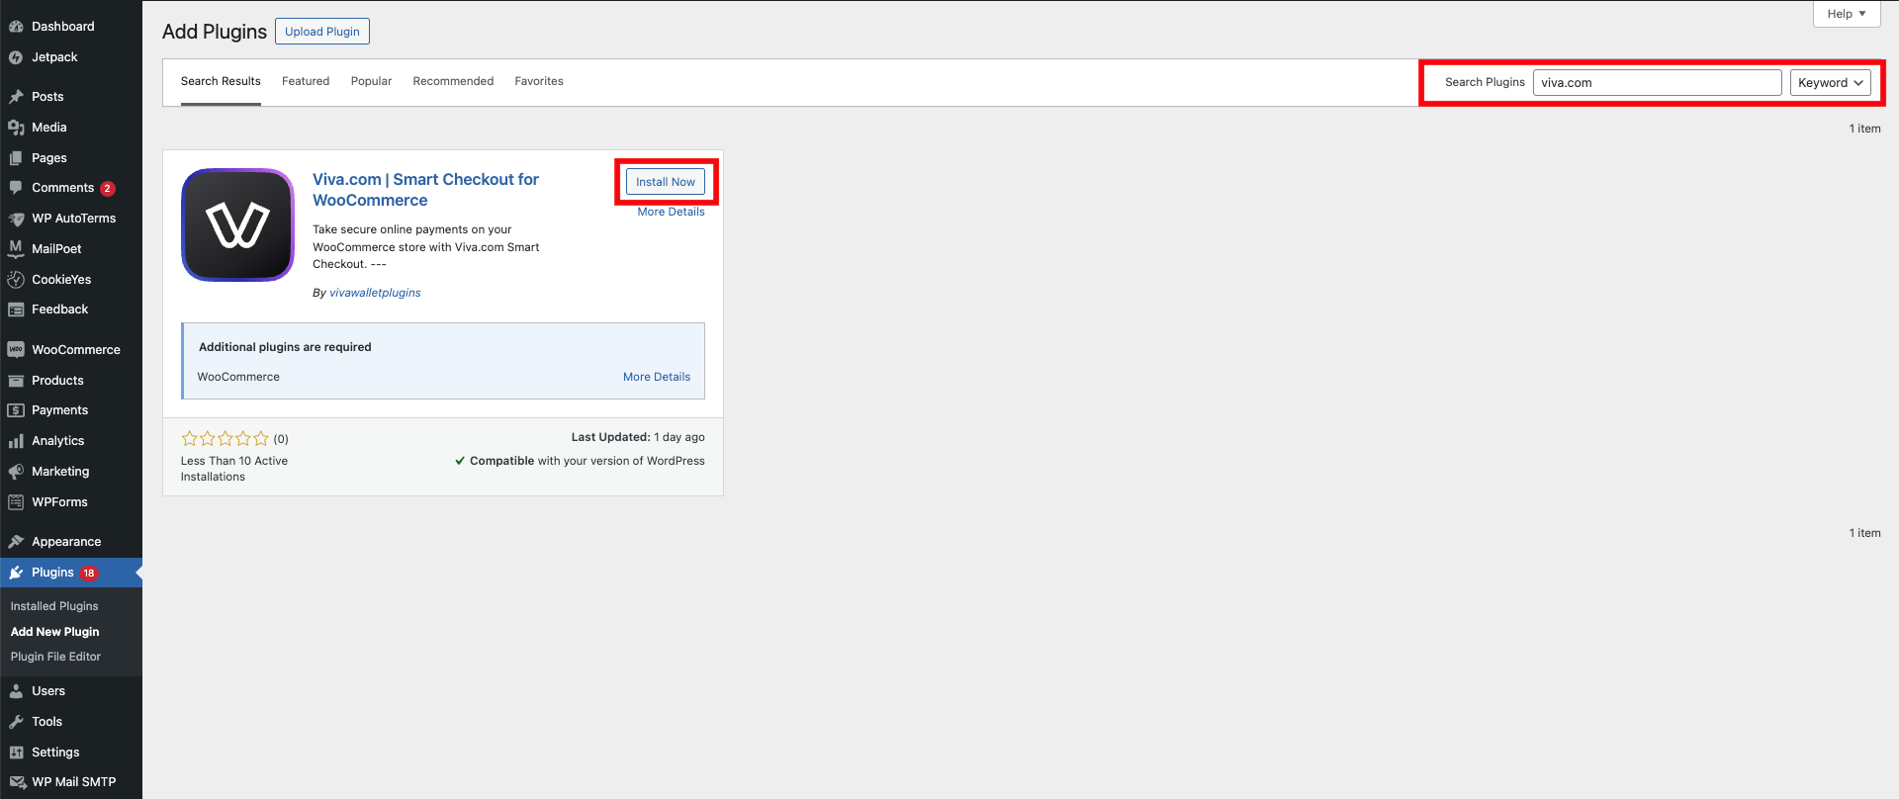The height and width of the screenshot is (799, 1899).
Task: Select Add New Plugin submenu item
Action: 54,632
